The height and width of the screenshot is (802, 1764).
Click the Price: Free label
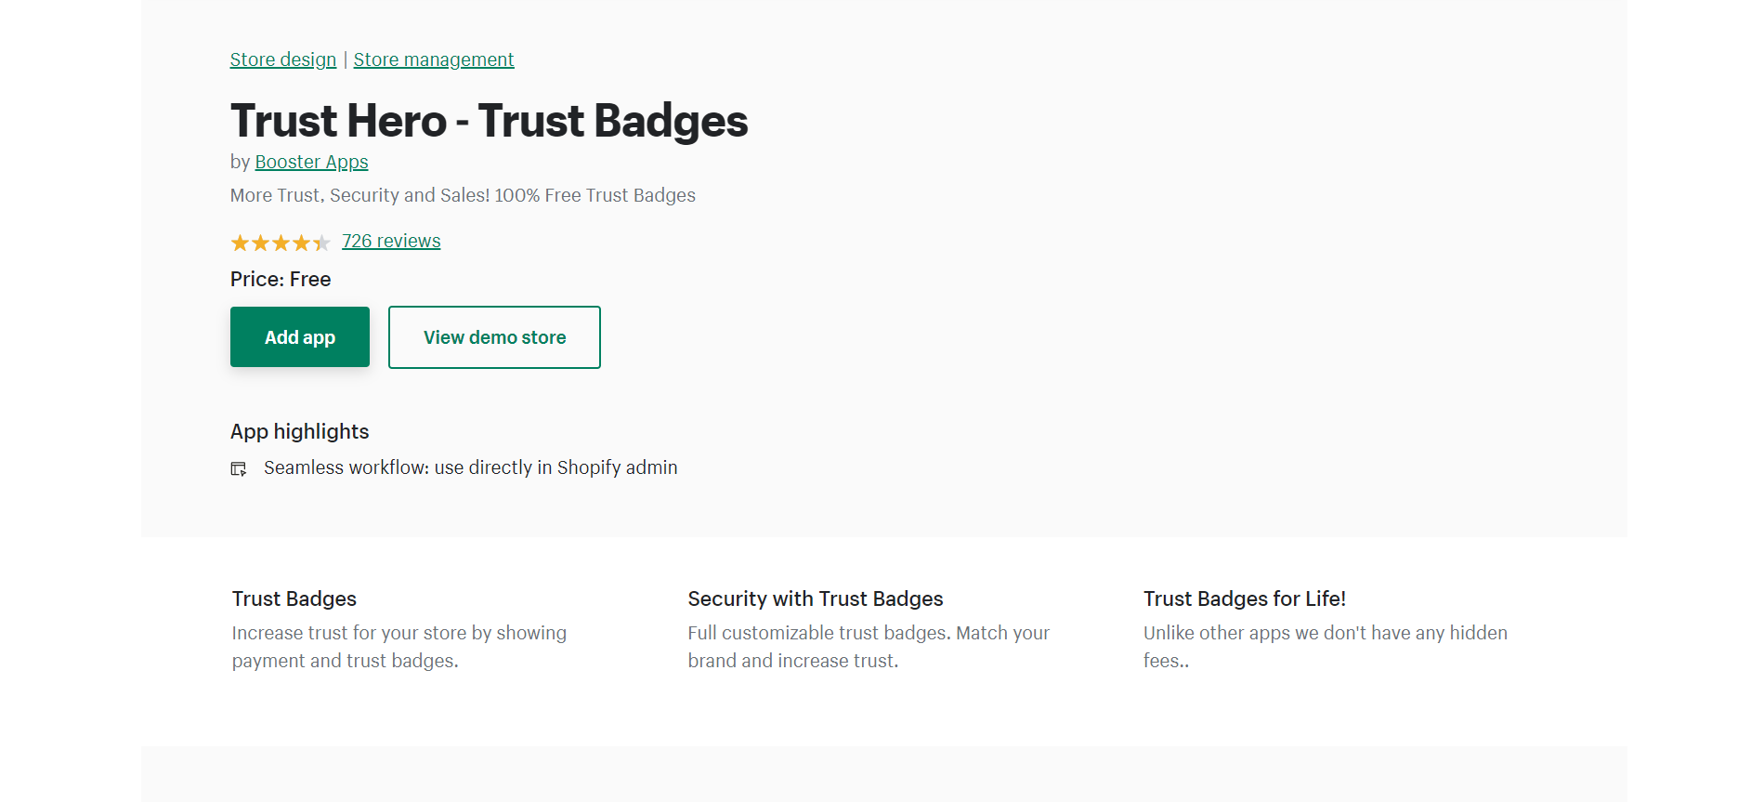tap(281, 279)
